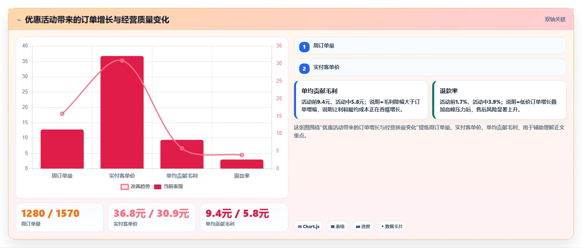Click the trend line point above 单均贡献毛利
The image size is (582, 248).
tap(182, 148)
